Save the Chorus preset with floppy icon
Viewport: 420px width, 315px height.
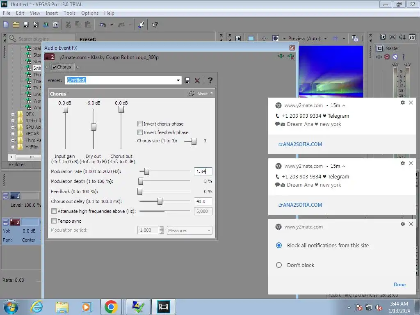pos(187,80)
